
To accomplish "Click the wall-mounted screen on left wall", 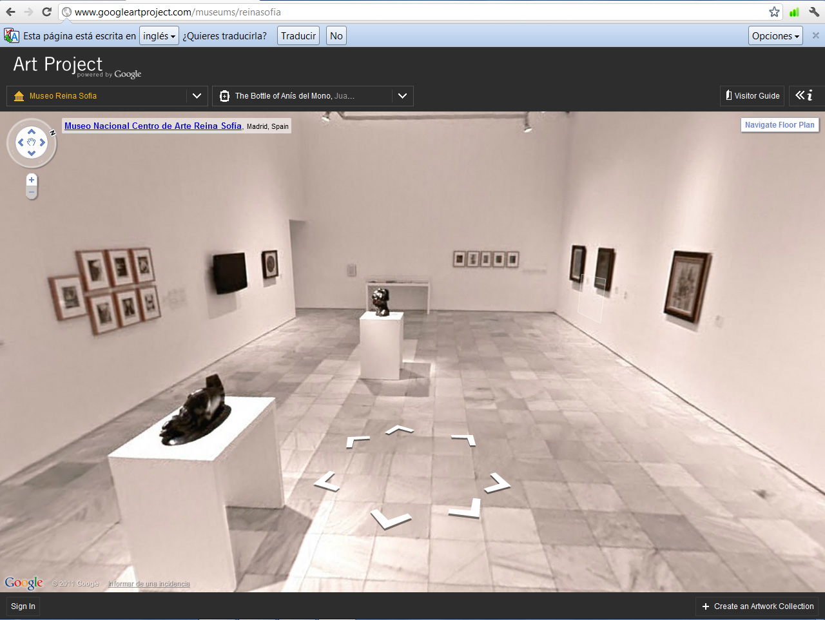I will point(230,272).
